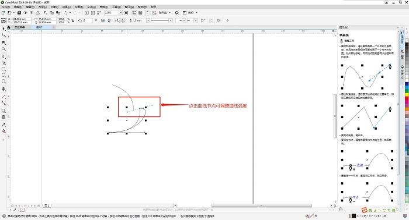The width and height of the screenshot is (409, 220).
Task: Toggle the Show grid button
Action: click(x=140, y=13)
